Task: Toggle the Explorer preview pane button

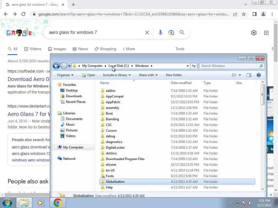Action: tap(249, 75)
